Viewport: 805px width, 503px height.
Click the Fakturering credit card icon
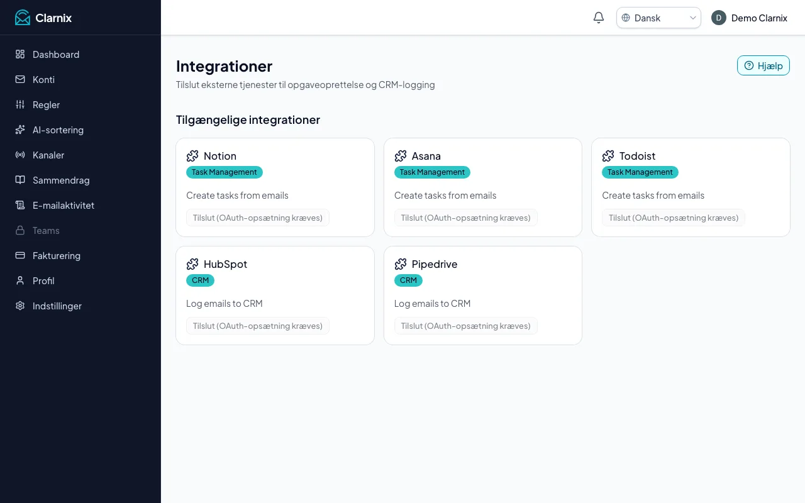click(x=20, y=255)
